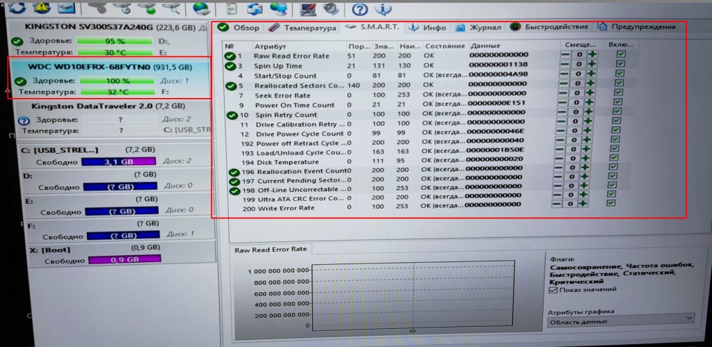Toggle the enable checkbox for Disk Temperature row
Viewport: 712px width, 347px height.
pyautogui.click(x=615, y=158)
